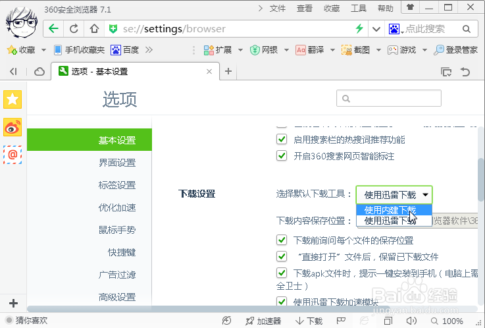Open the 收藏 menu in menu bar
Screen dimensions: 485x328
[332, 9]
